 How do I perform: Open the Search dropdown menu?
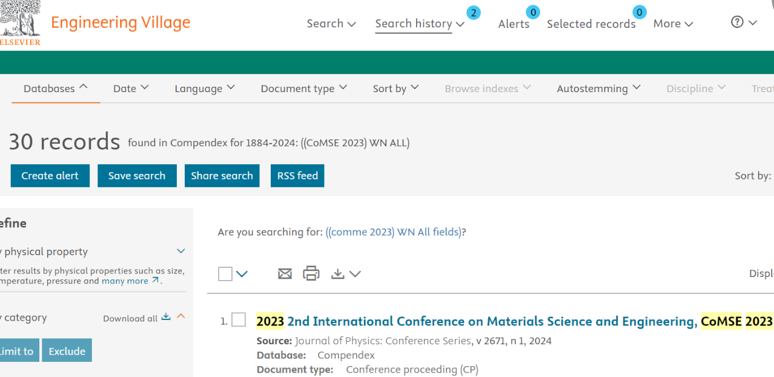[331, 24]
